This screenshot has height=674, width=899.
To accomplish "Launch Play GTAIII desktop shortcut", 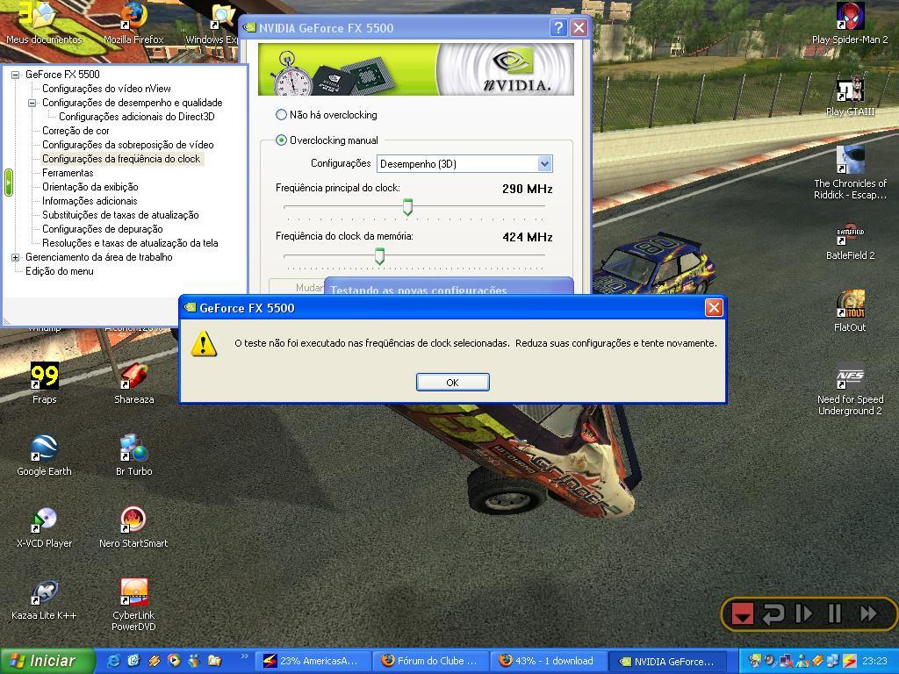I will (850, 96).
